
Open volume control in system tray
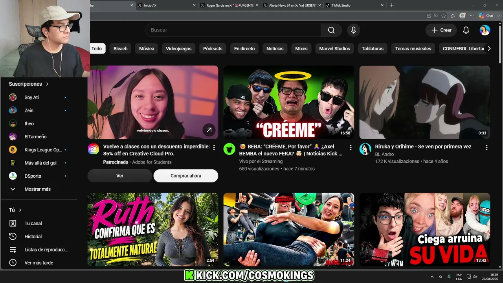click(475, 277)
